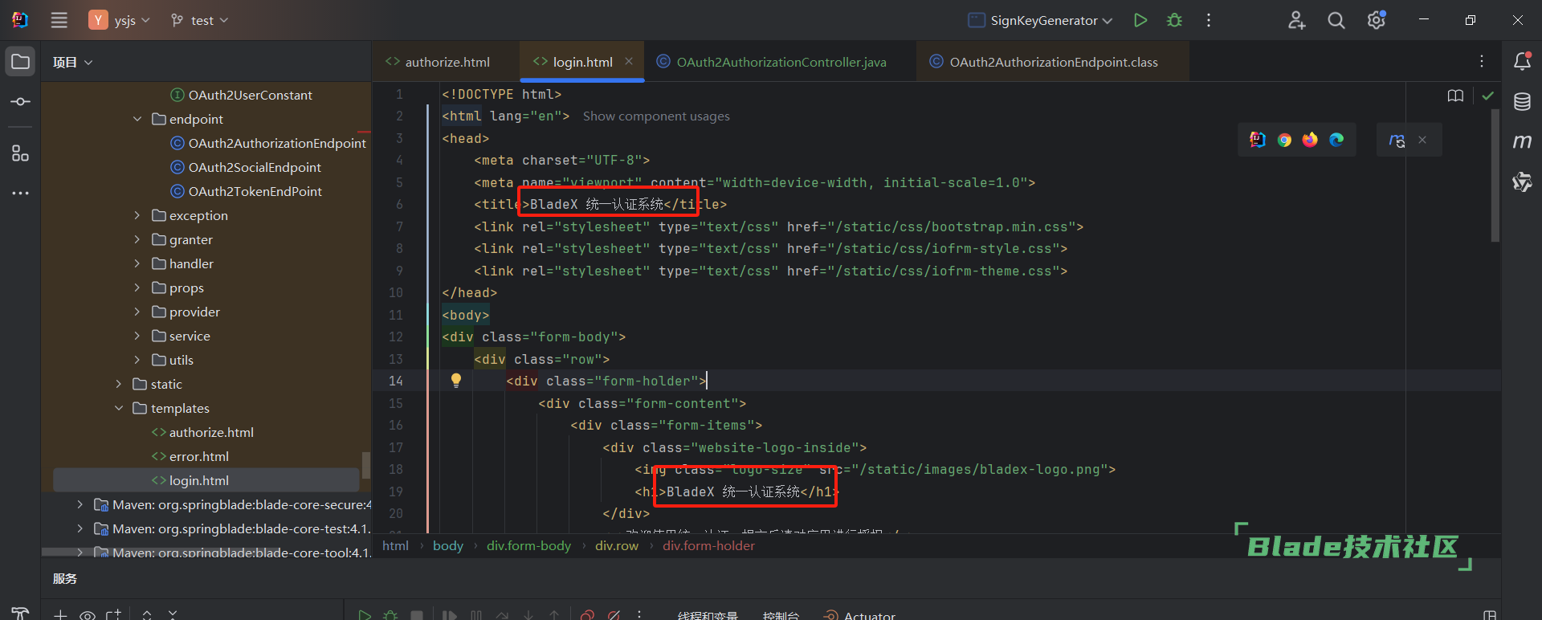Select login.html in project tree
This screenshot has width=1542, height=620.
pyautogui.click(x=206, y=480)
